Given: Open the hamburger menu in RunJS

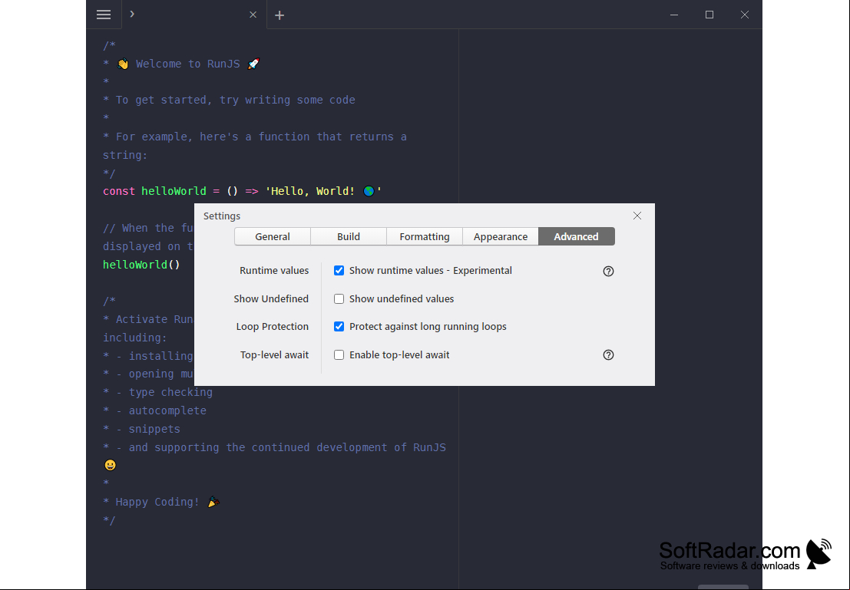Looking at the screenshot, I should coord(104,15).
